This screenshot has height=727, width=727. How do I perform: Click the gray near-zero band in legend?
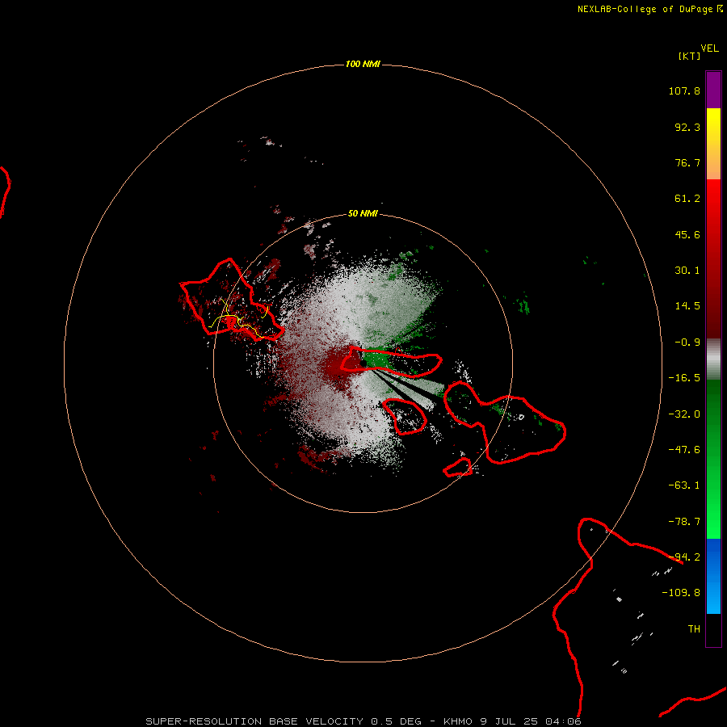pyautogui.click(x=713, y=359)
